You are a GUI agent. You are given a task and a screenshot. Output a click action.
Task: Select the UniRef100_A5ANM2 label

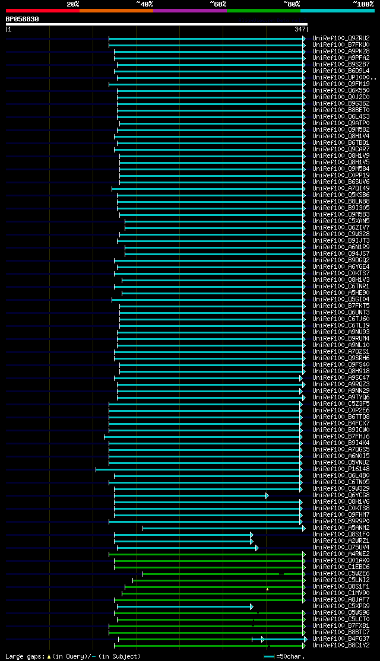coord(341,527)
